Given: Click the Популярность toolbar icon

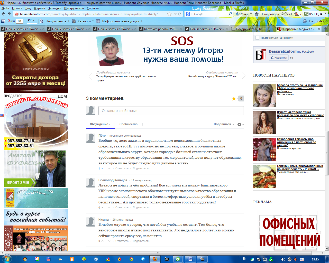Looking at the screenshot, I should (41, 21).
